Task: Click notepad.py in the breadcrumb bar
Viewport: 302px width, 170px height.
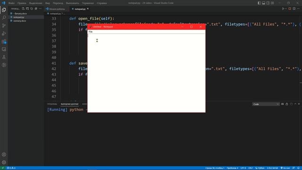Action: [x=55, y=14]
